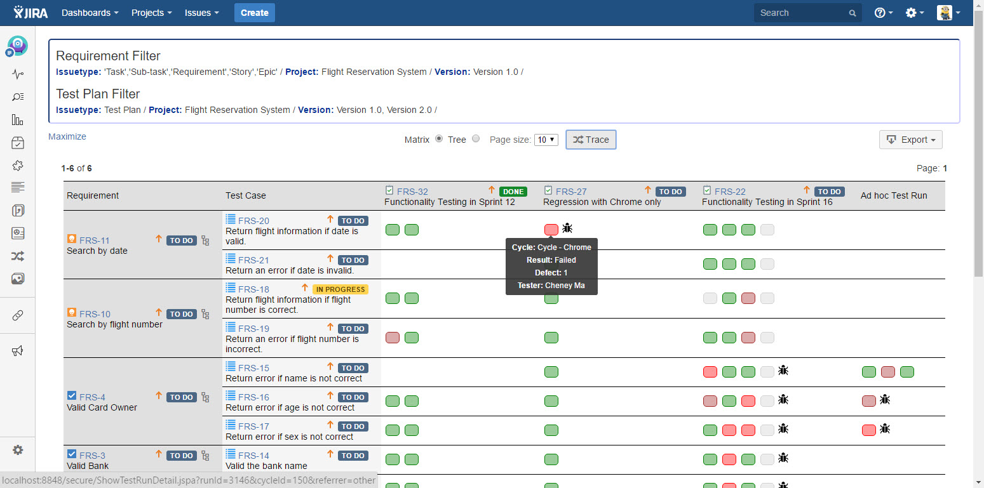This screenshot has height=488, width=984.
Task: Click the bug icon beside FRS-20 failed run
Action: pos(567,228)
